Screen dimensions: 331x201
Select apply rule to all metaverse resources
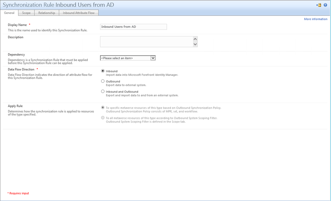click(103, 117)
